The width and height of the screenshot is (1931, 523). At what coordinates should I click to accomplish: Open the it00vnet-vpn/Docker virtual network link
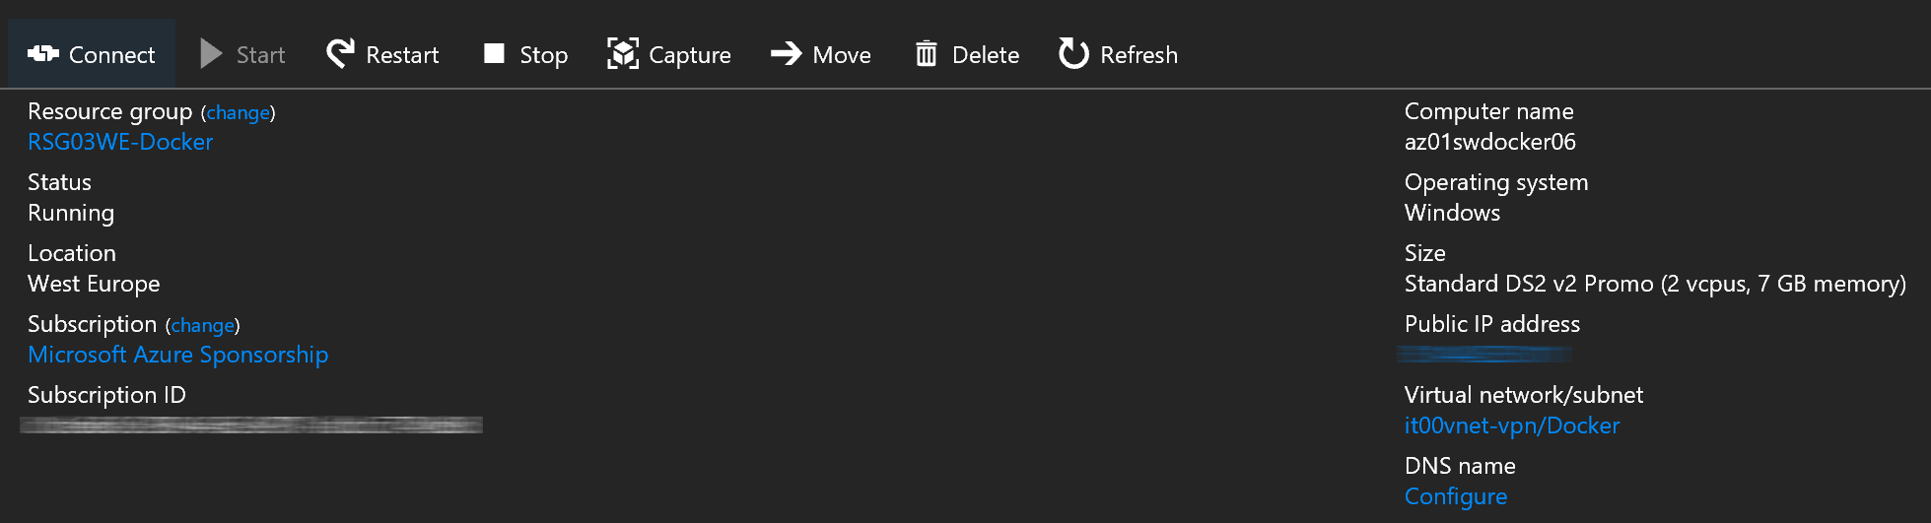(x=1512, y=425)
